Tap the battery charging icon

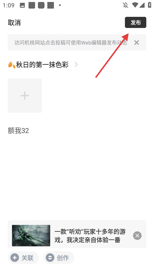(x=150, y=5)
